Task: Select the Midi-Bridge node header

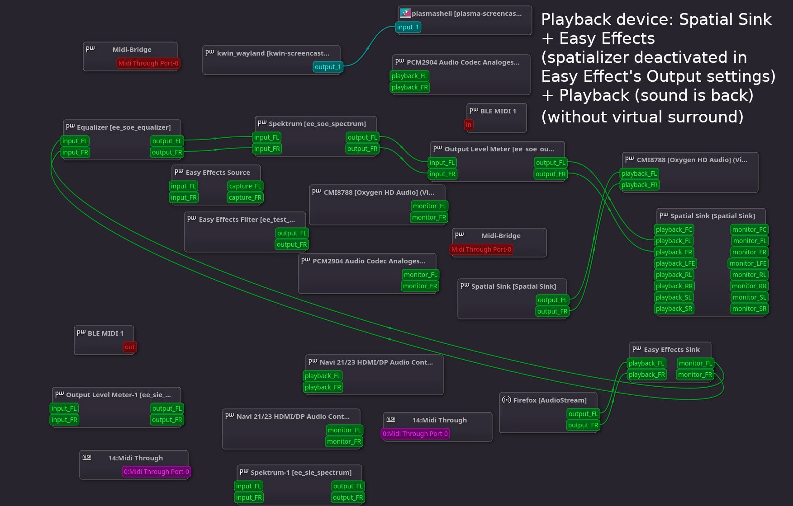Action: [x=132, y=50]
